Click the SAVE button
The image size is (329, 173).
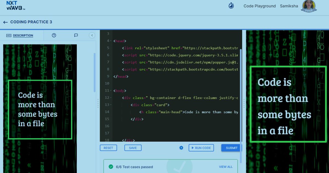(133, 148)
